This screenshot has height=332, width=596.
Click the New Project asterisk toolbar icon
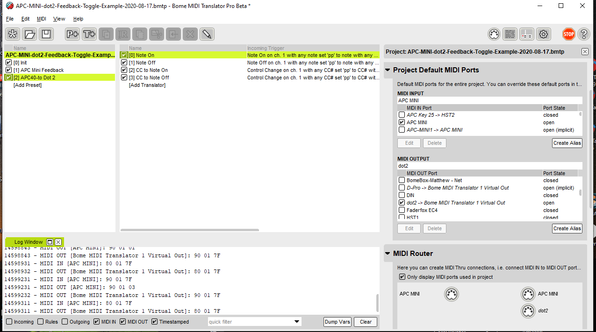(x=13, y=34)
